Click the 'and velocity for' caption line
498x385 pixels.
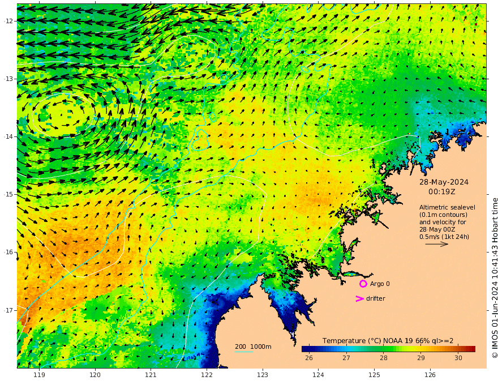pos(443,222)
